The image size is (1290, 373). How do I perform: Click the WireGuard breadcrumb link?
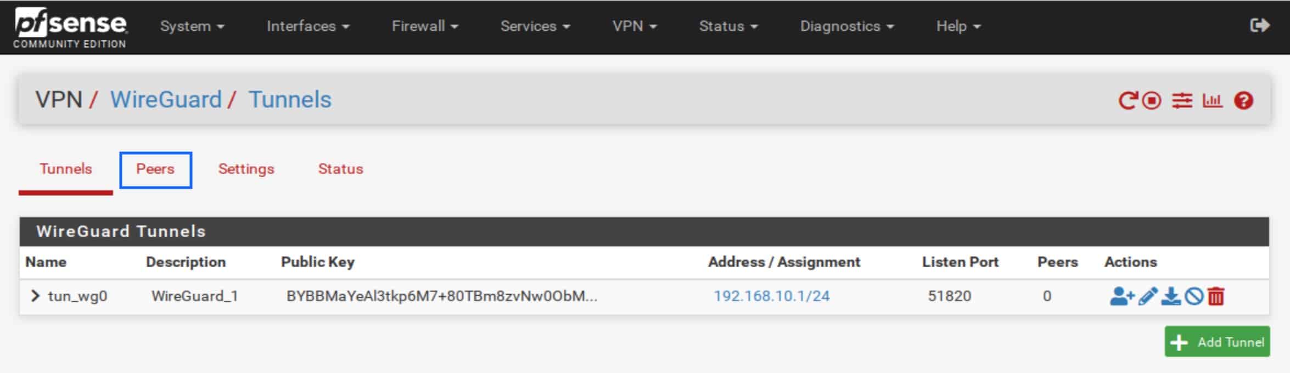tap(166, 100)
